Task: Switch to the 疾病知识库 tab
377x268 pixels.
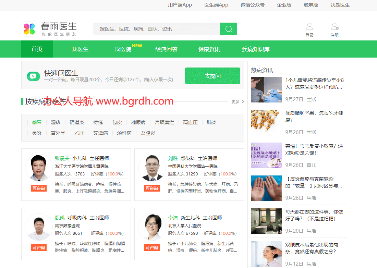Action: tap(256, 49)
